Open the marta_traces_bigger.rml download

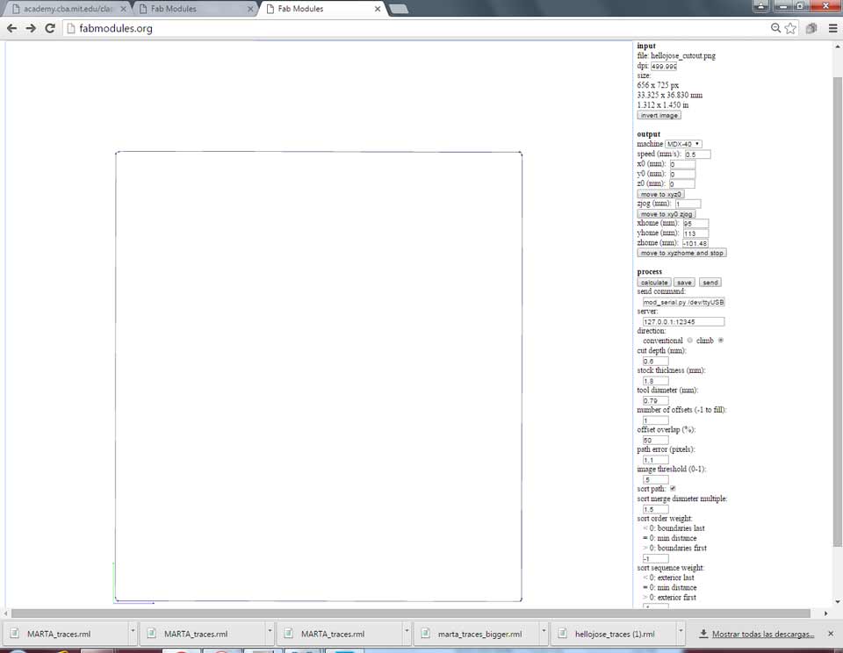click(479, 634)
